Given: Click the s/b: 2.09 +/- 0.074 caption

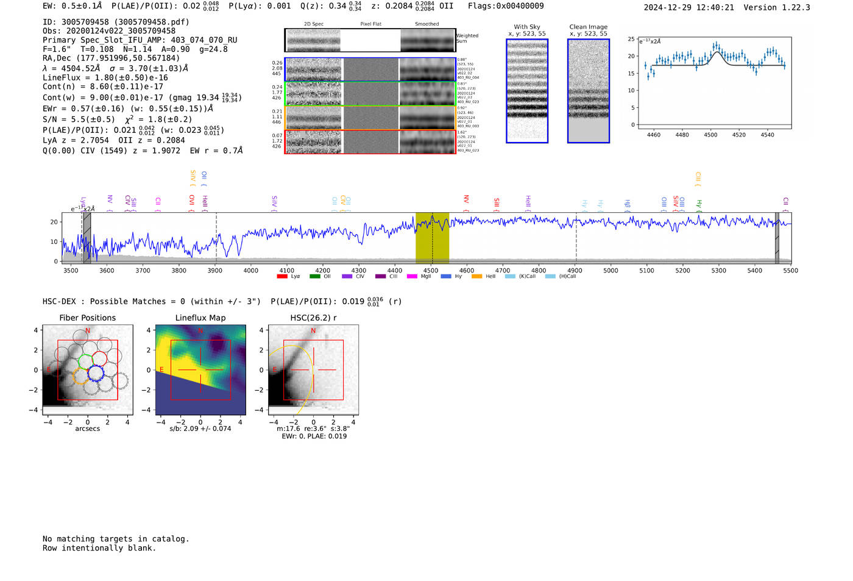Looking at the screenshot, I should pos(200,429).
